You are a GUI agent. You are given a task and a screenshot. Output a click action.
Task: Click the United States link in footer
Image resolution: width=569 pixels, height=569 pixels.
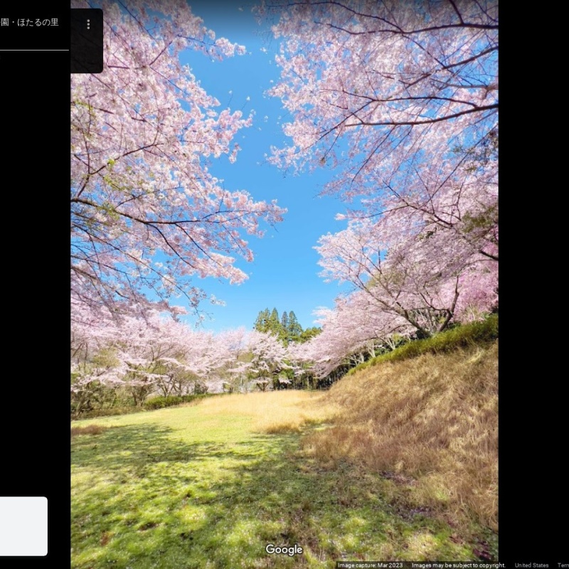click(x=531, y=565)
